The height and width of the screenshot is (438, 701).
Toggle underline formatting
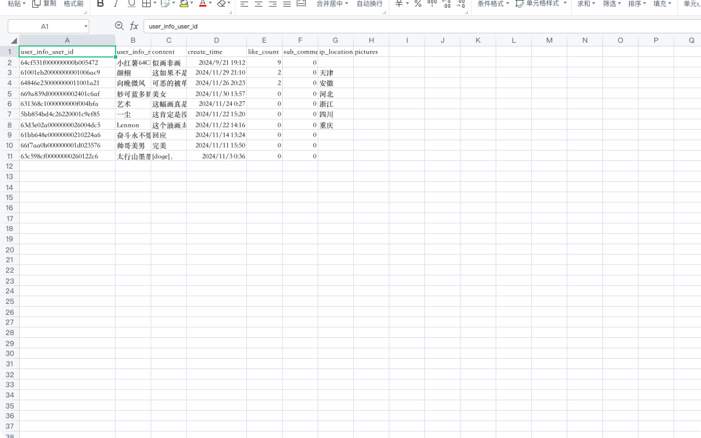point(131,4)
